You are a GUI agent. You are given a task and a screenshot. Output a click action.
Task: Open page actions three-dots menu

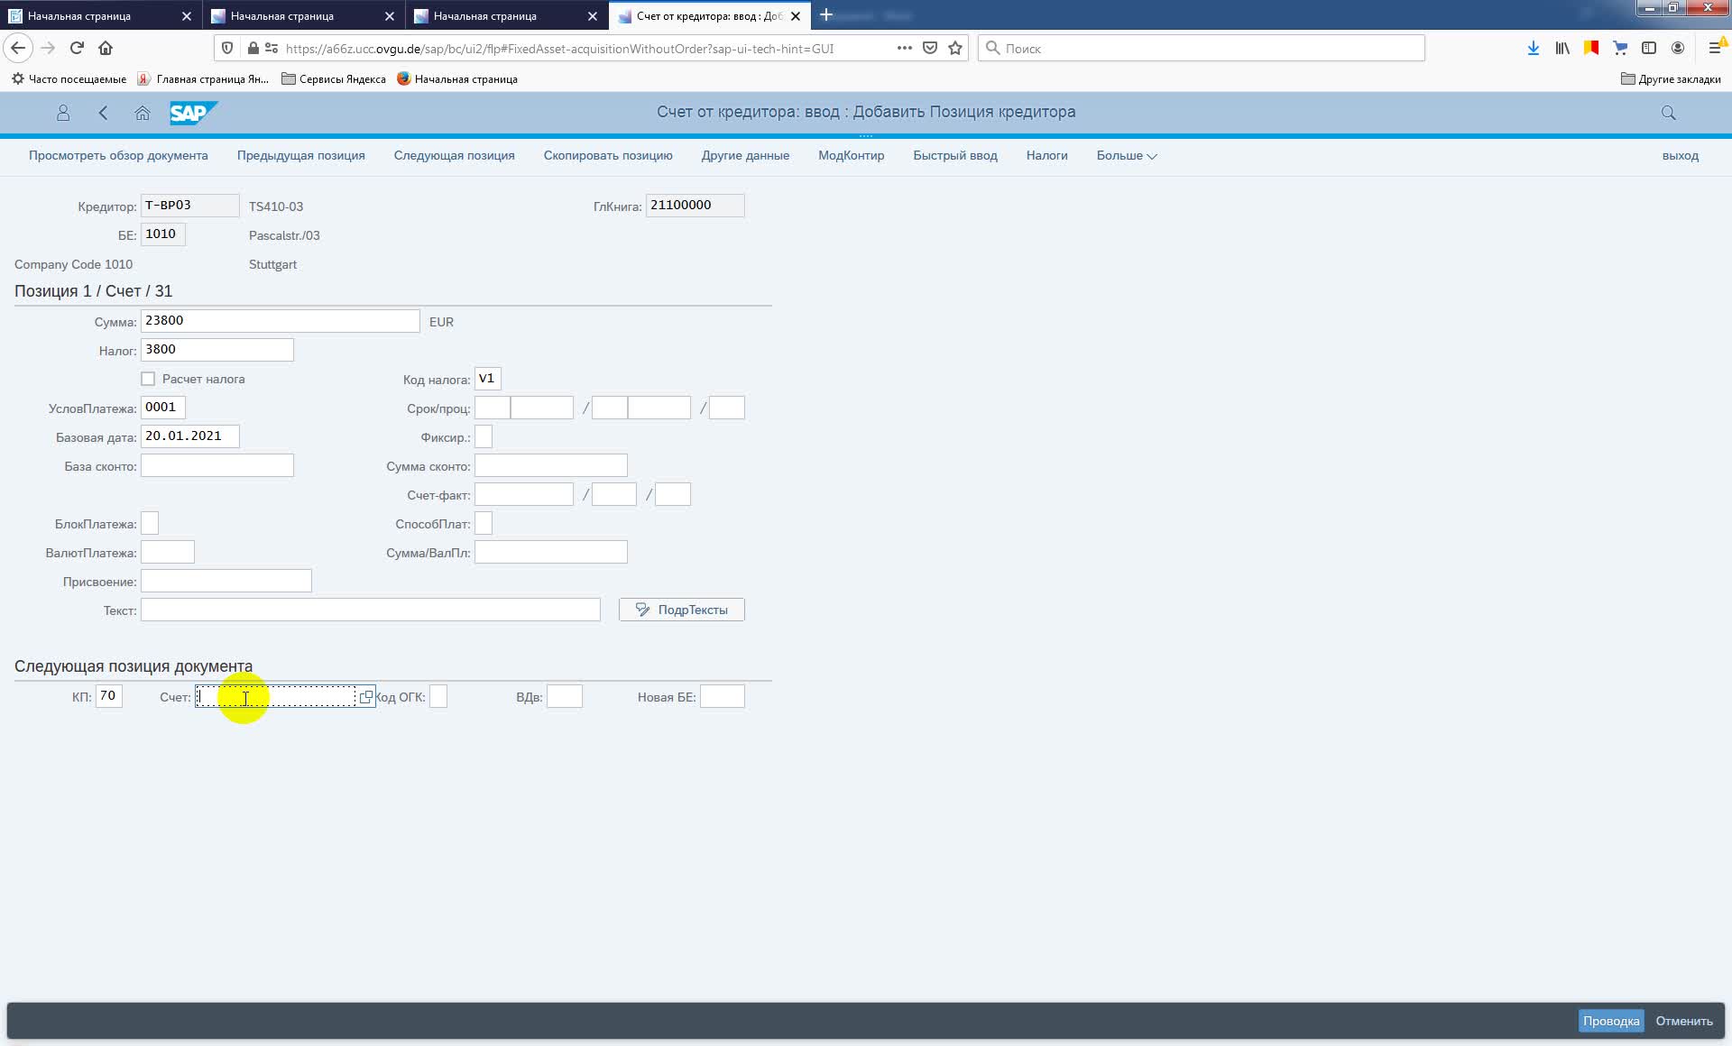904,48
